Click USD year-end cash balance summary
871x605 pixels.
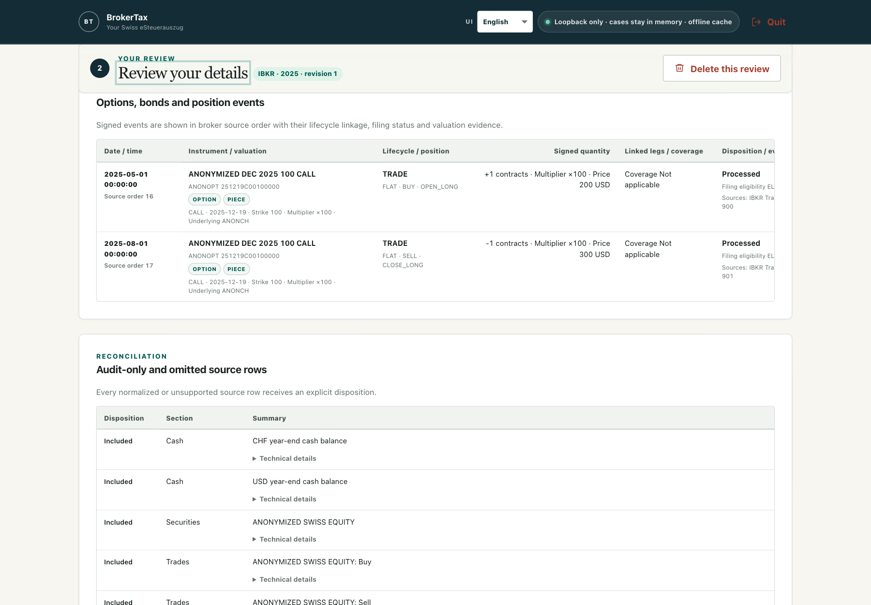tap(300, 482)
